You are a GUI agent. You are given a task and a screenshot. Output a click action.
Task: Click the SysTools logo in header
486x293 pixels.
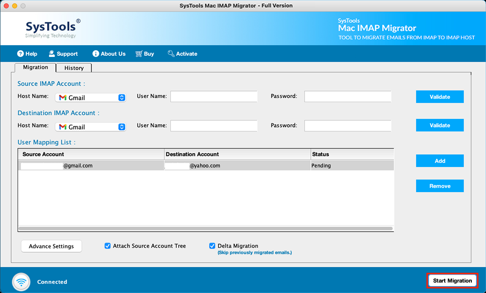(x=53, y=29)
